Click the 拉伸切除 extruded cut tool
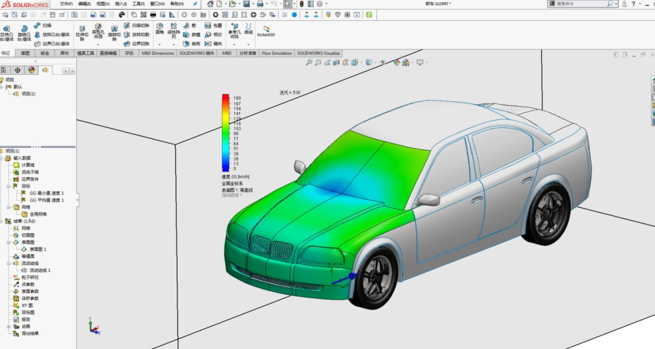 point(82,33)
